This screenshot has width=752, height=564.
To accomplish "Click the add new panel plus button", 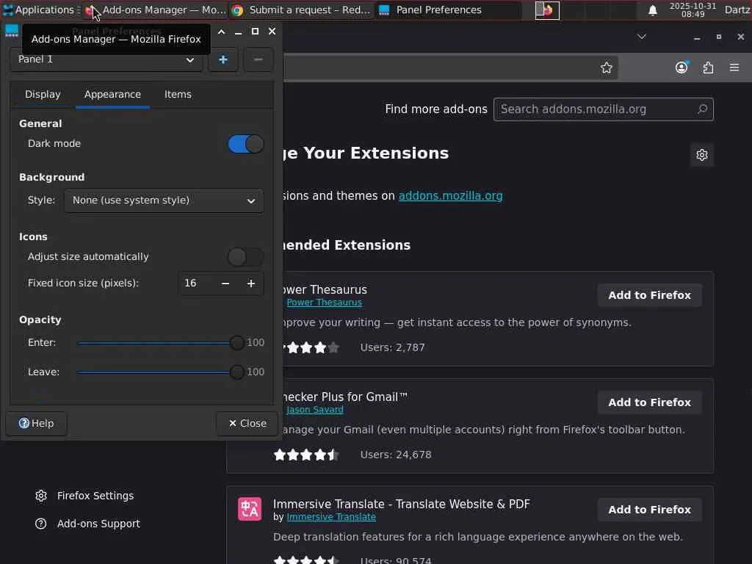I will [x=223, y=59].
